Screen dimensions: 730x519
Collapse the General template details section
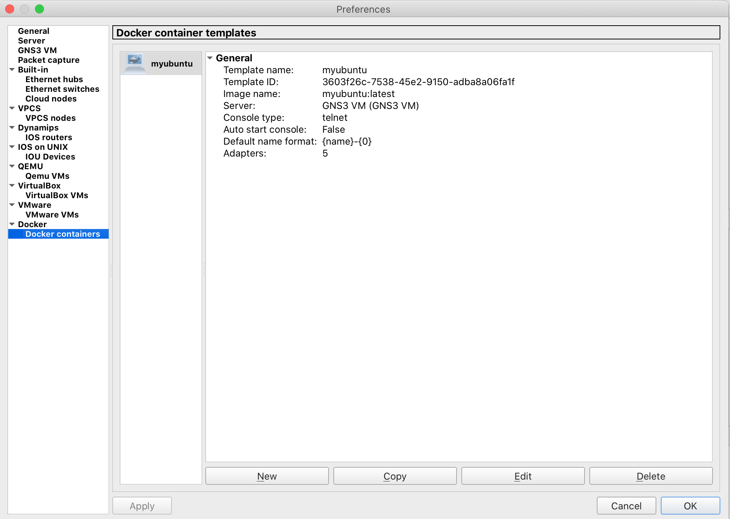[211, 58]
